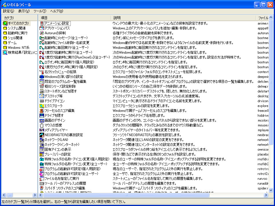Select the システム関連 category
The height and width of the screenshot is (206, 275).
[17, 28]
